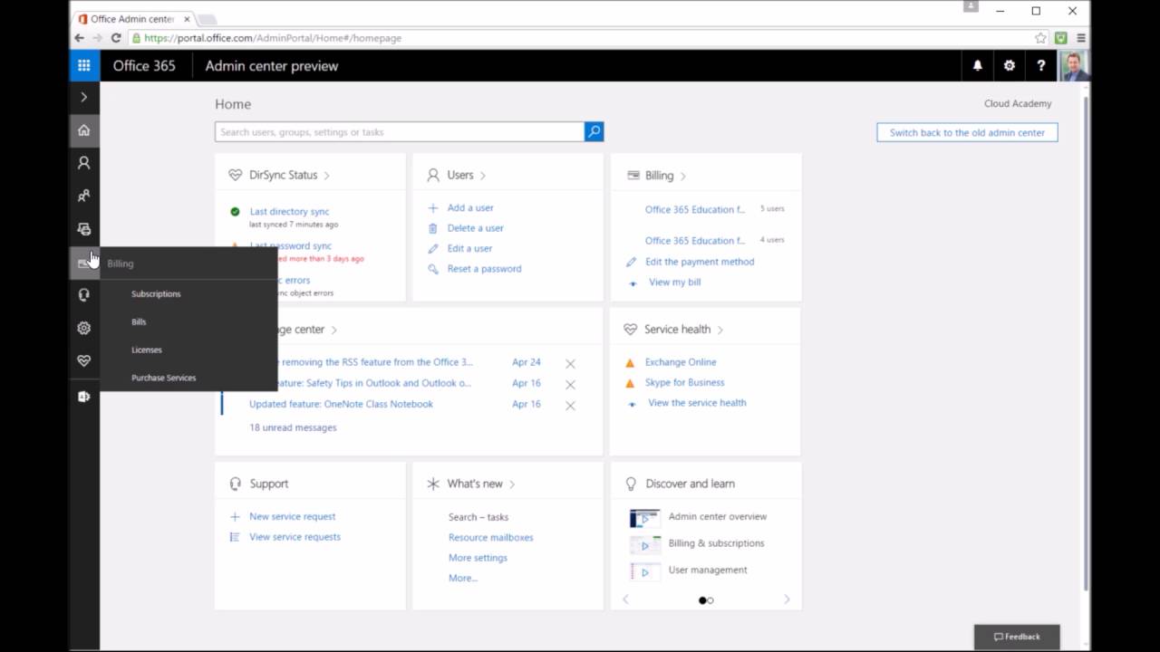This screenshot has height=652, width=1160.
Task: Click the search magnifier button
Action: click(x=594, y=131)
